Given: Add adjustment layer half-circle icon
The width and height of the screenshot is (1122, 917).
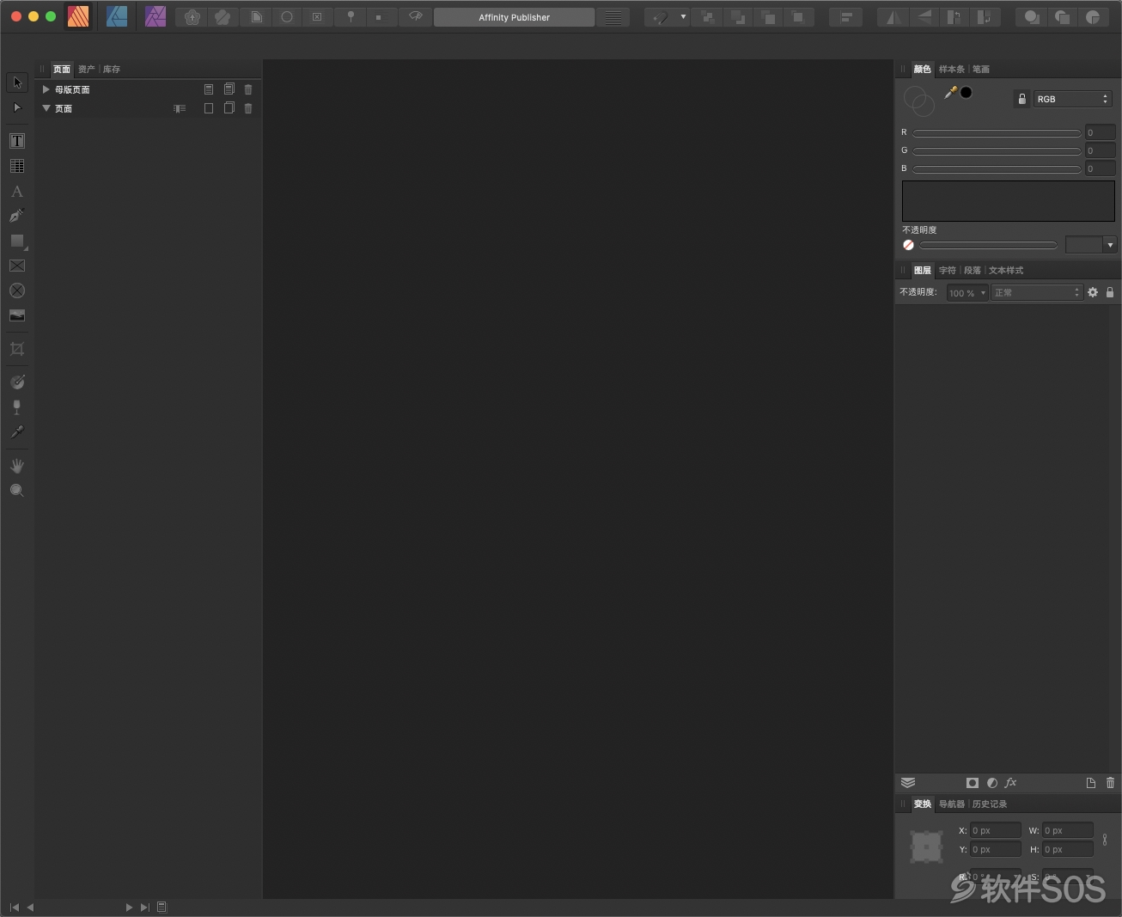Looking at the screenshot, I should [992, 783].
